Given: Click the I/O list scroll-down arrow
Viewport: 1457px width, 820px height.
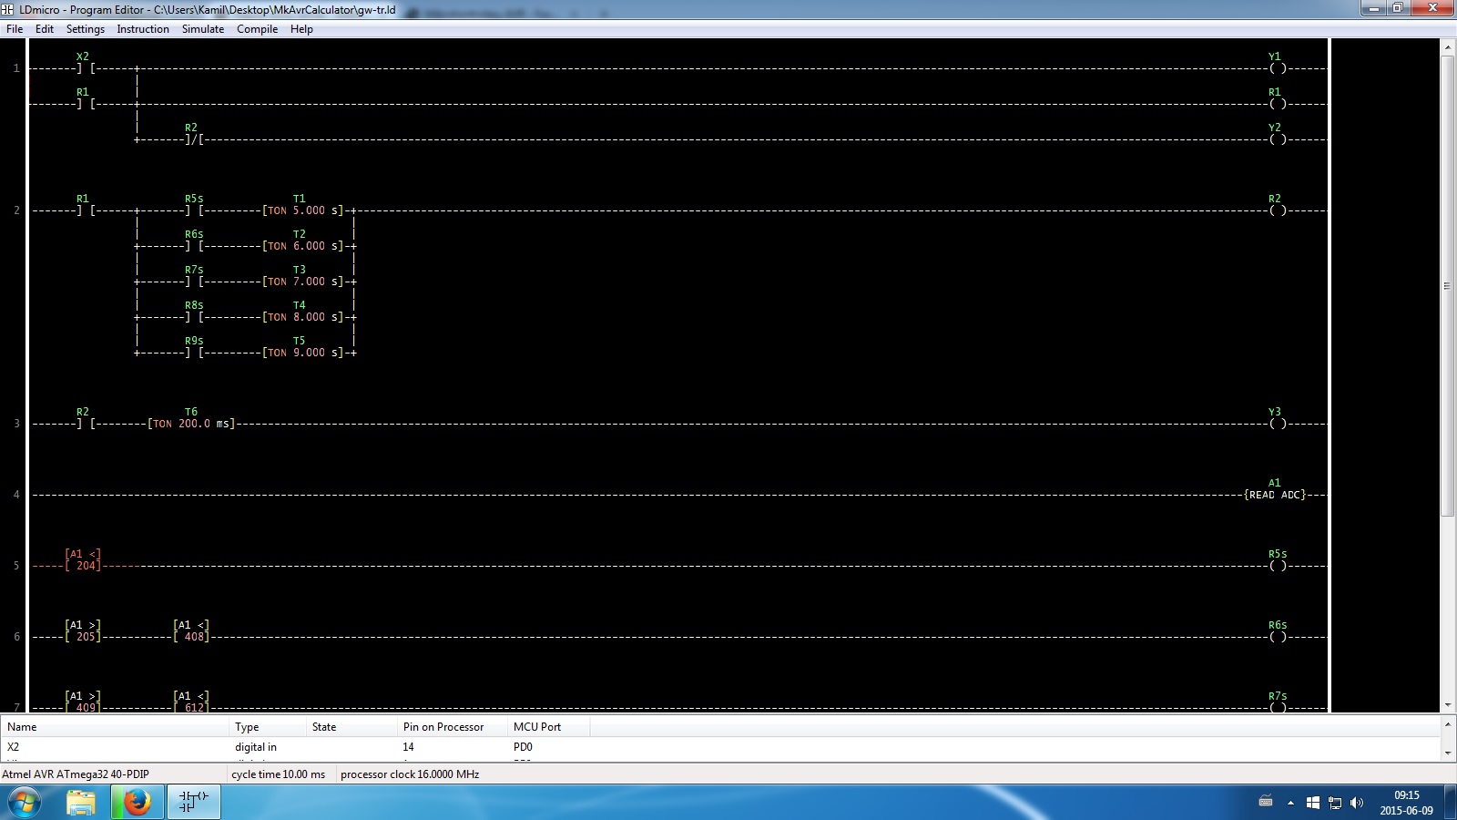Looking at the screenshot, I should [1448, 753].
